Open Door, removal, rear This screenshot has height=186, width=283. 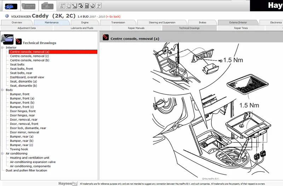pyautogui.click(x=24, y=119)
